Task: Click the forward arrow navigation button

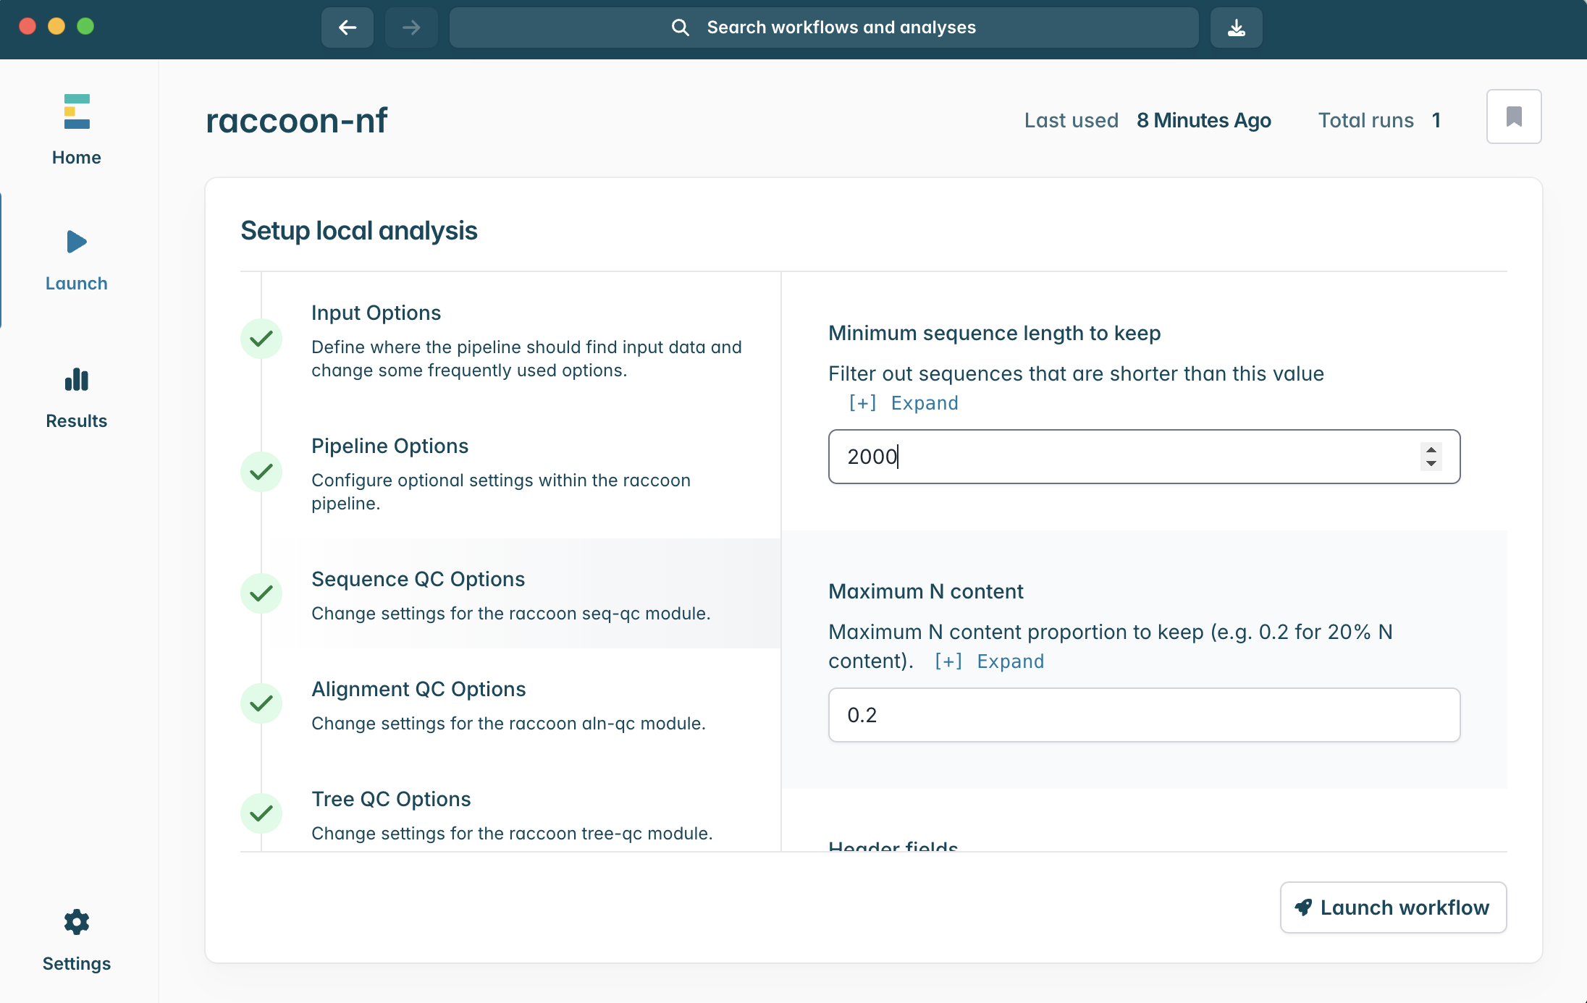Action: pyautogui.click(x=411, y=27)
